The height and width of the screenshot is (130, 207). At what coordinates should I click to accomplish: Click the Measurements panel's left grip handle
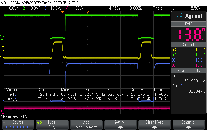tap(173, 71)
